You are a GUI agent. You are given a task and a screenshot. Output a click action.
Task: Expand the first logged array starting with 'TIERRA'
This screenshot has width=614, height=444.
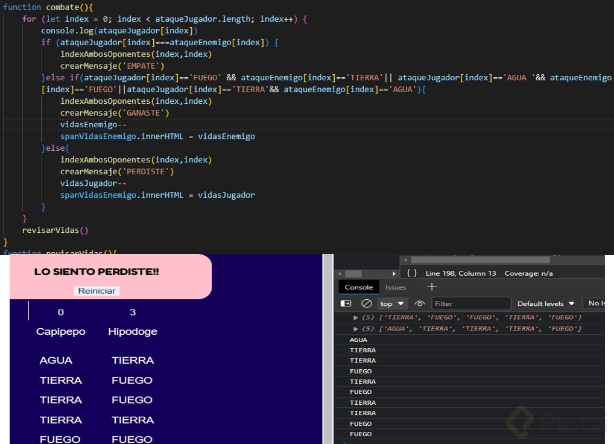point(356,317)
